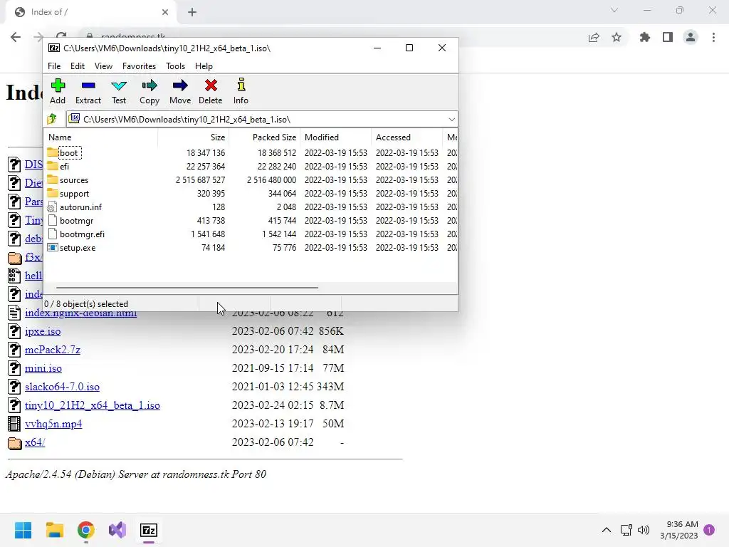Select the support folder icon
Image resolution: width=729 pixels, height=547 pixels.
(53, 193)
